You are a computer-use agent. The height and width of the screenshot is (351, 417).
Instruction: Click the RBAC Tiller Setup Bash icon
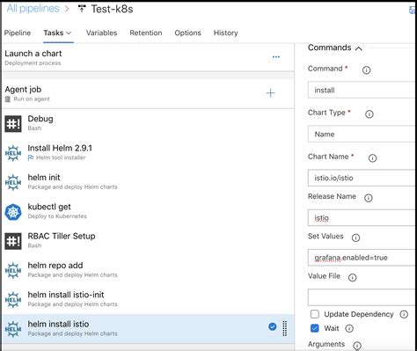tap(13, 241)
